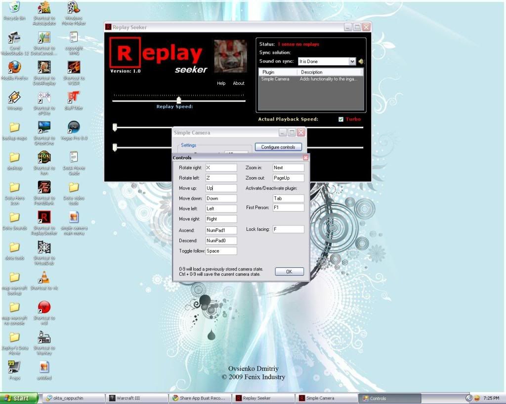This screenshot has width=506, height=404.
Task: Open About in Replay Seeker
Action: (239, 83)
